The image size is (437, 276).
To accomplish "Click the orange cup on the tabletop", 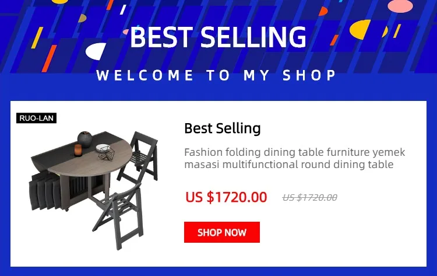I will coord(78,151).
